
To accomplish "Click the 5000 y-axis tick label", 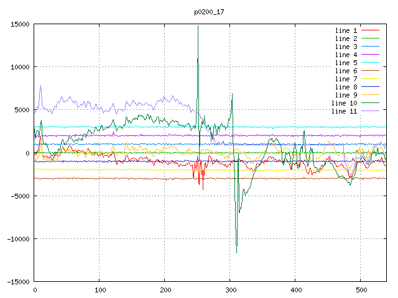I will (21, 110).
